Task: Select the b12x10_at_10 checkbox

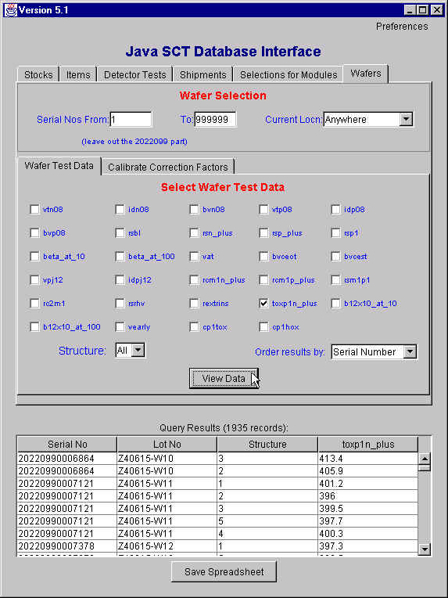Action: pos(335,304)
